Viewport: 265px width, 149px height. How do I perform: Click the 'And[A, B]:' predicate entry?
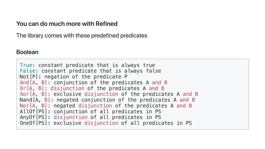35,83
